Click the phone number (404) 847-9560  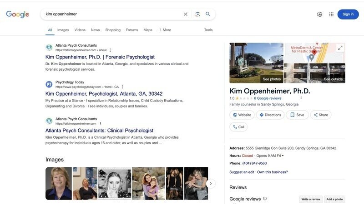pyautogui.click(x=254, y=163)
